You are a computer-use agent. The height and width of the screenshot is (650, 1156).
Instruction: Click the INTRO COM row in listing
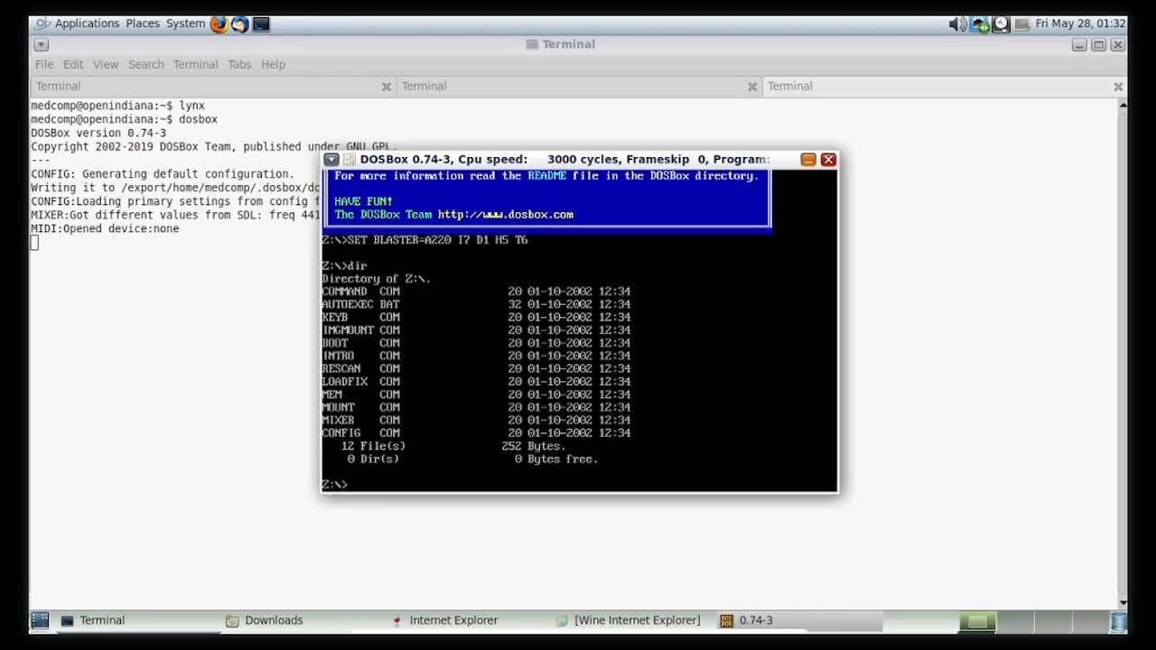pos(476,356)
